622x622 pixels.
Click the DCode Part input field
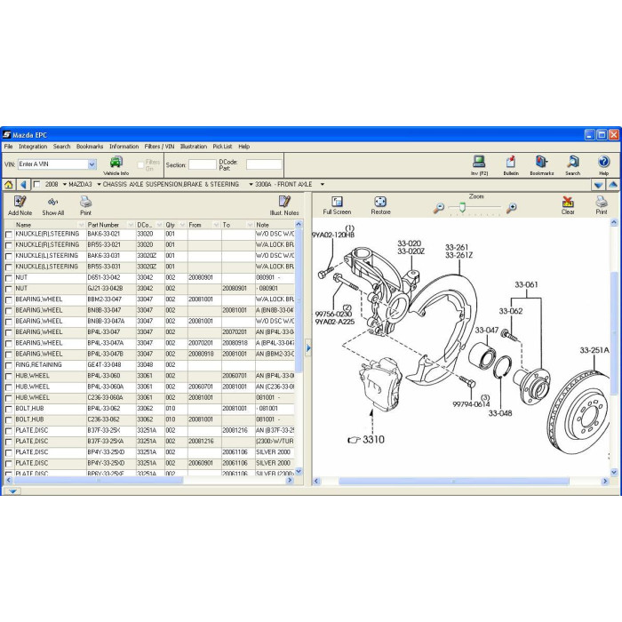coord(264,164)
